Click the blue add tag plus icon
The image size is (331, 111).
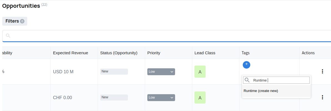(x=246, y=65)
